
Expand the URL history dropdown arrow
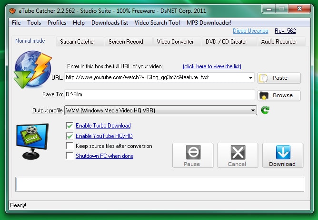[x=250, y=78]
